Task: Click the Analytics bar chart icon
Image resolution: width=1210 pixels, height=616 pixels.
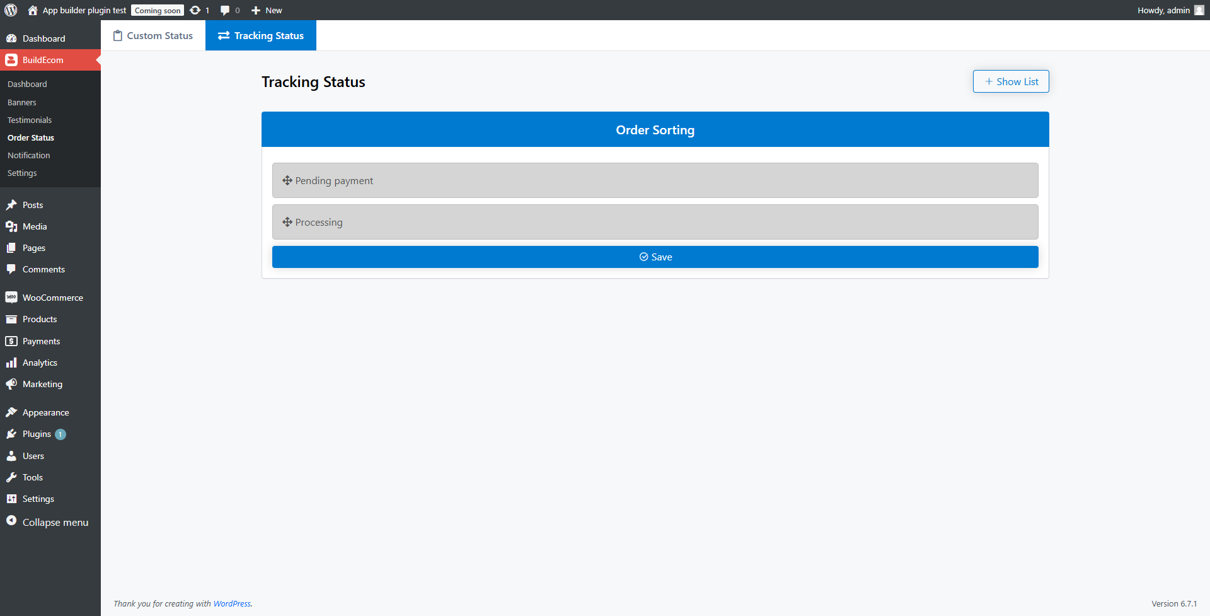Action: 11,363
